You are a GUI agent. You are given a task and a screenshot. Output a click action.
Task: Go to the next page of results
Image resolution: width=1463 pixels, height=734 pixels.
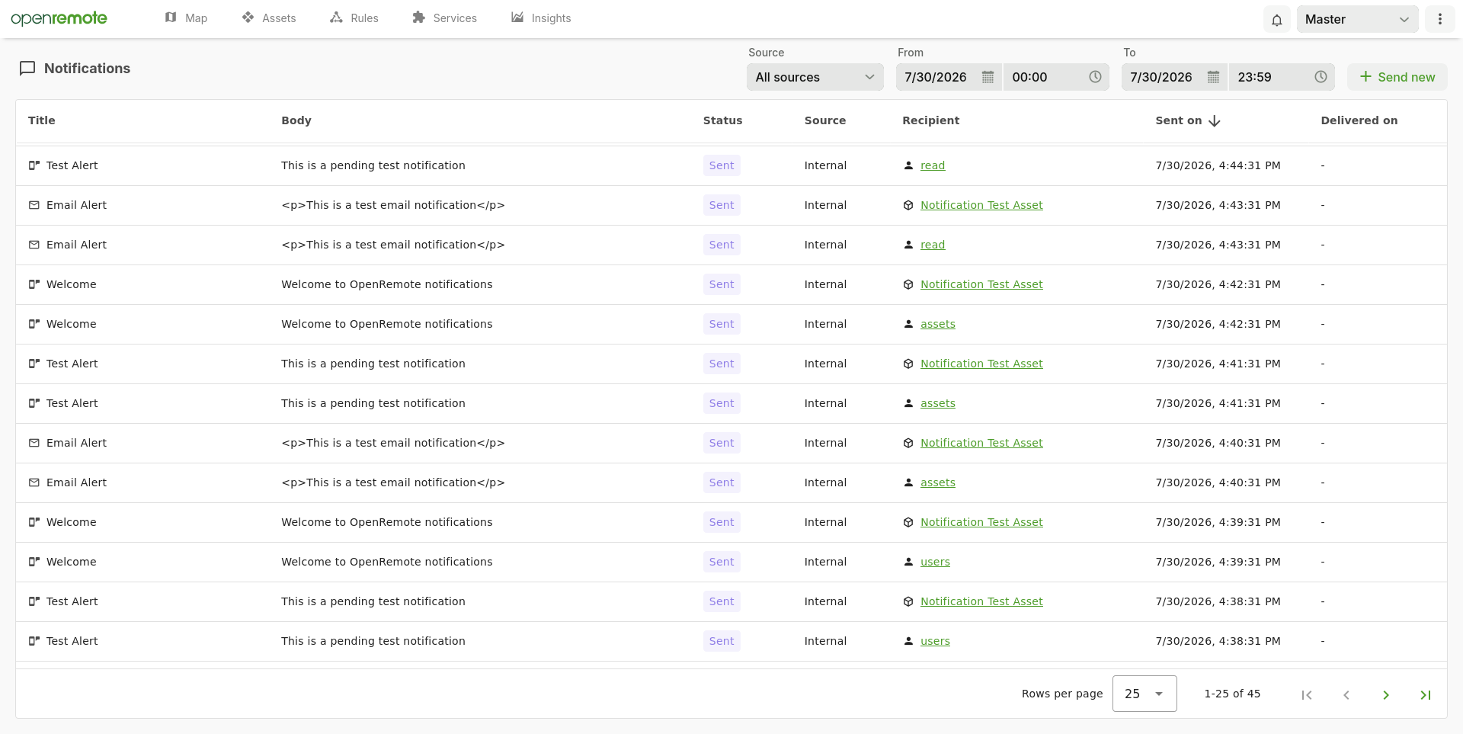point(1386,694)
